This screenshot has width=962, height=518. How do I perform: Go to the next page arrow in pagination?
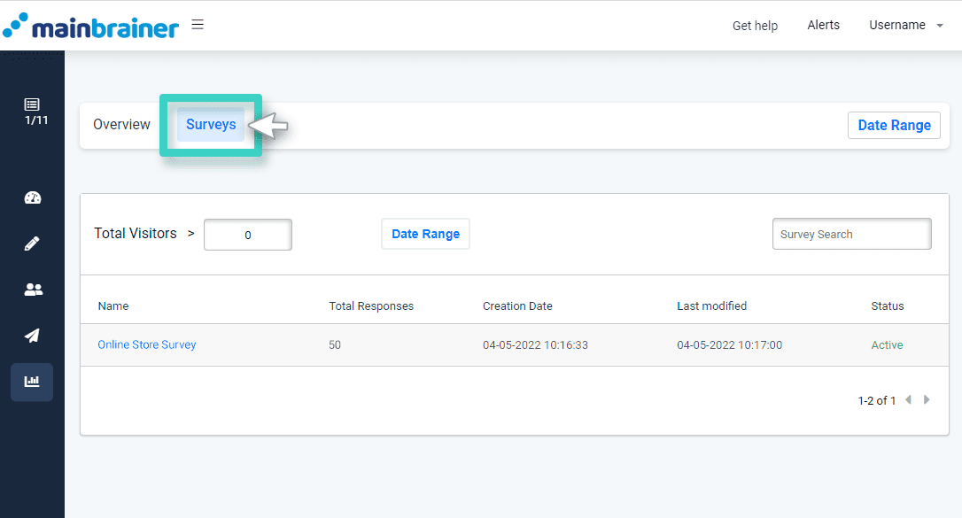pyautogui.click(x=927, y=399)
